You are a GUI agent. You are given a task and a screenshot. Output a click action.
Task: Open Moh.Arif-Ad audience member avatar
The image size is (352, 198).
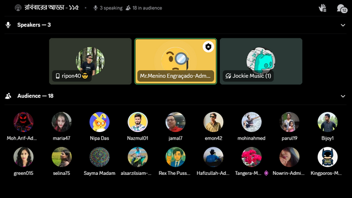click(23, 122)
